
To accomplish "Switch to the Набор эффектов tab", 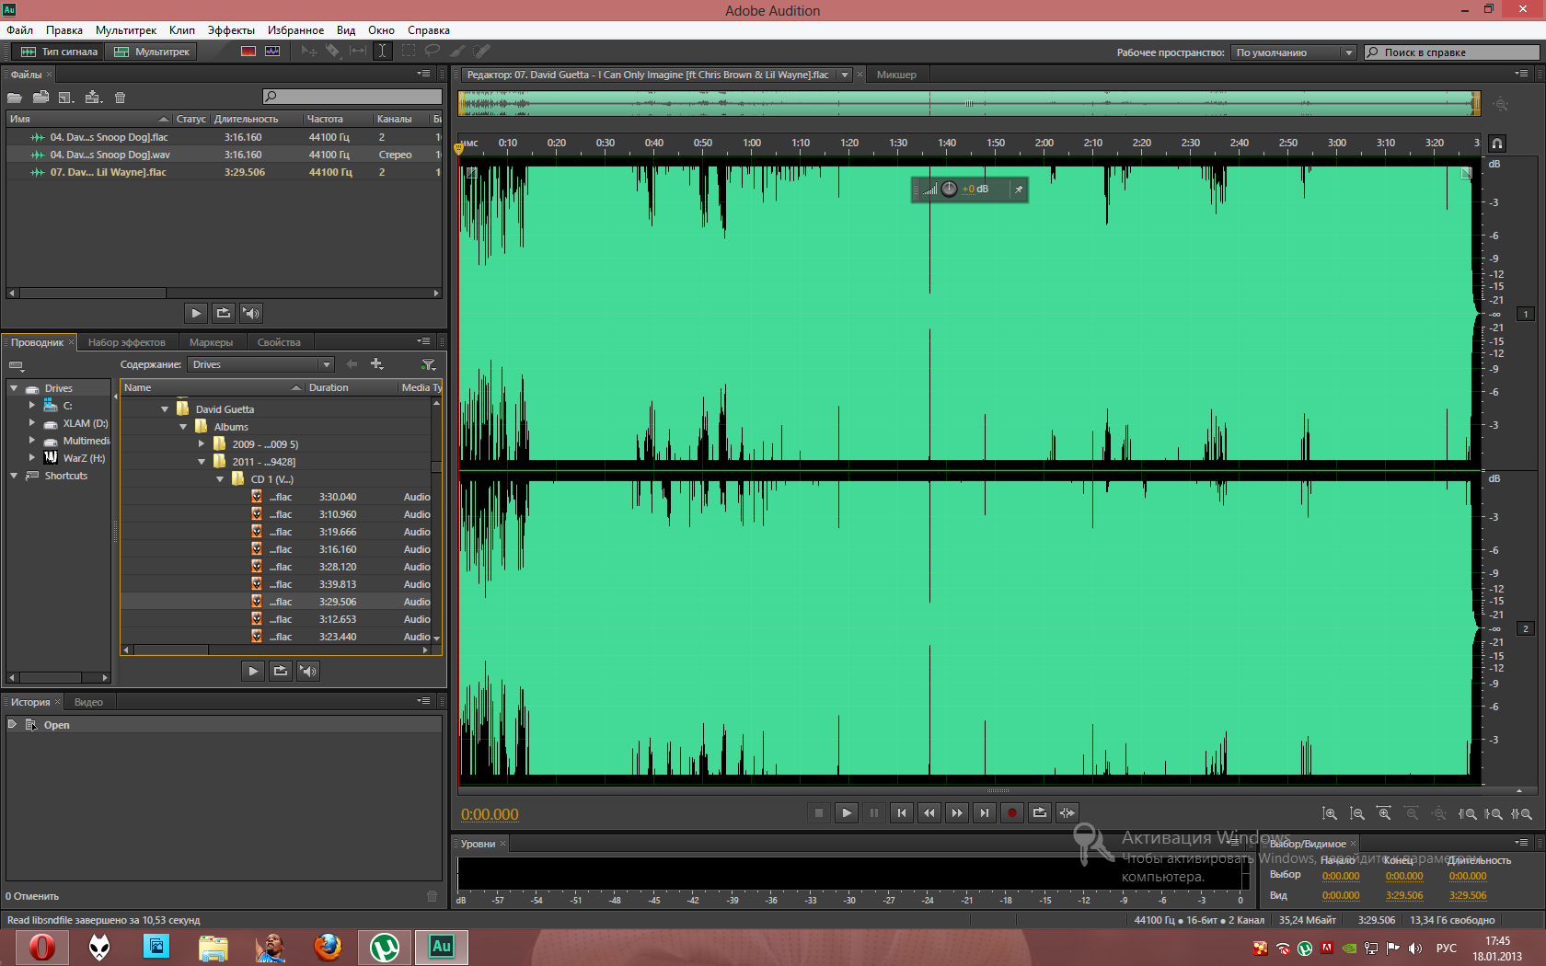I will tap(127, 342).
